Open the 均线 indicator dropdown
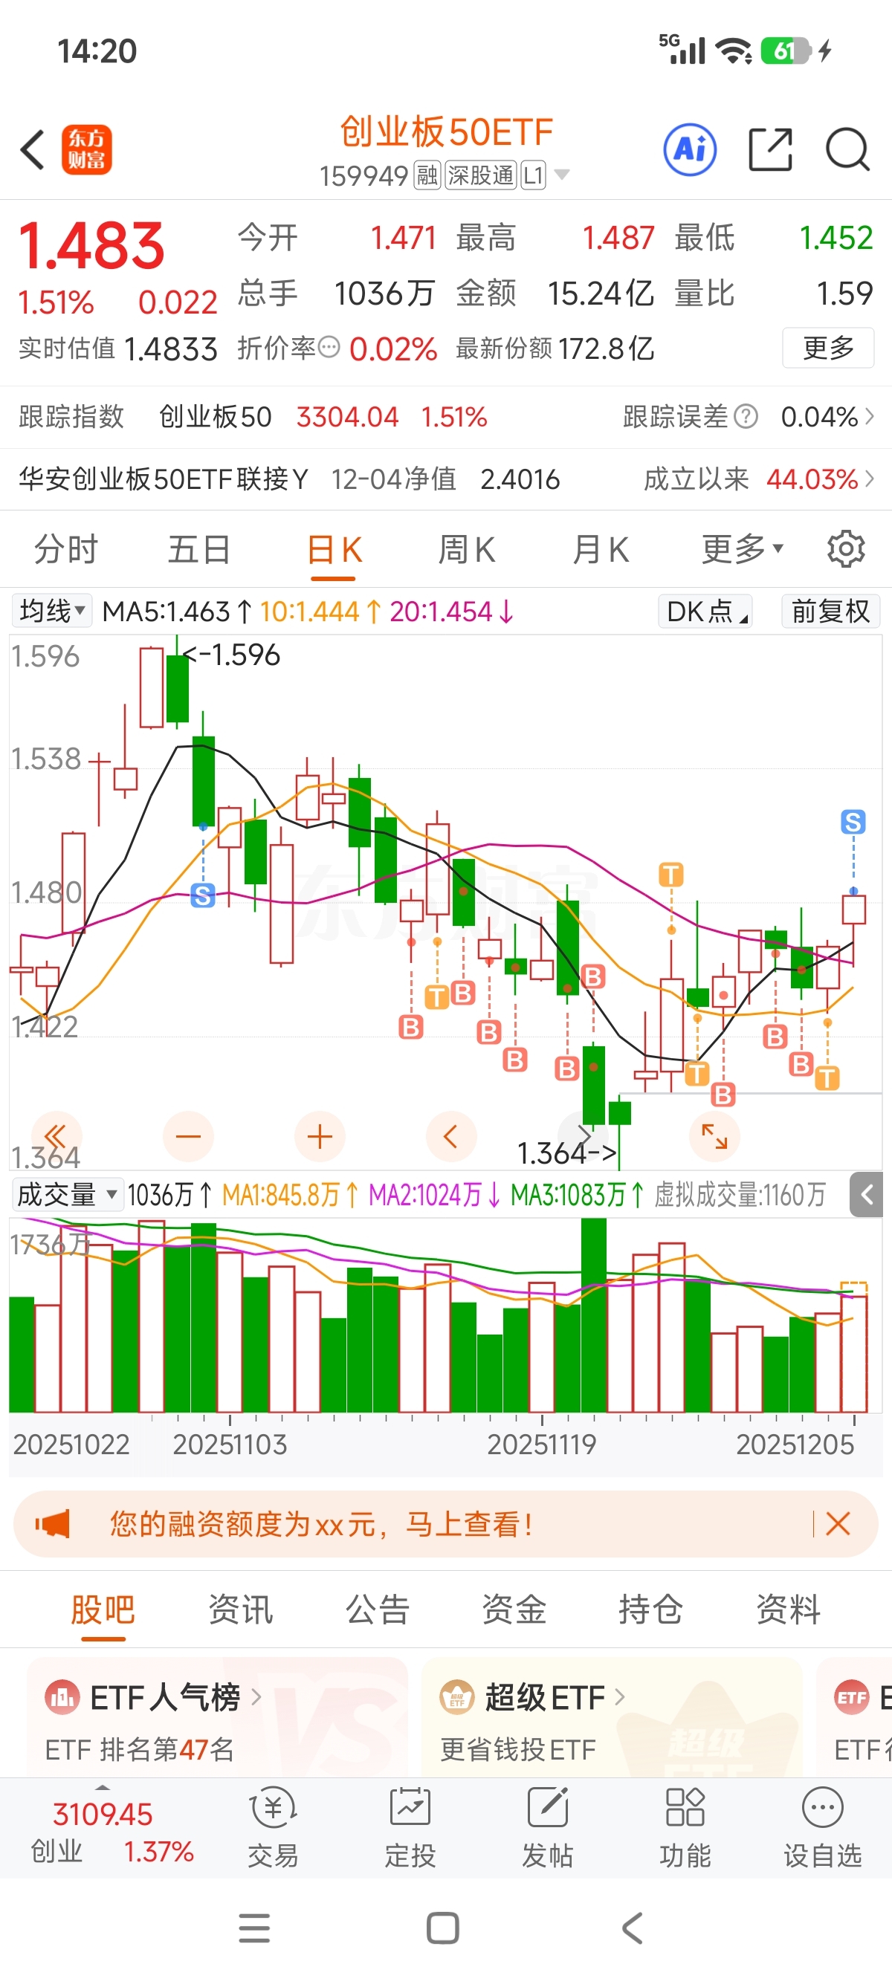Image resolution: width=892 pixels, height=1984 pixels. (51, 611)
